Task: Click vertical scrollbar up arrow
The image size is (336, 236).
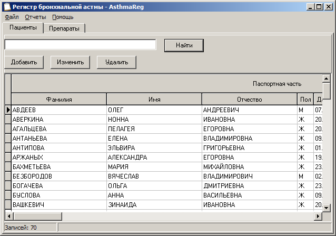Action: (327, 78)
